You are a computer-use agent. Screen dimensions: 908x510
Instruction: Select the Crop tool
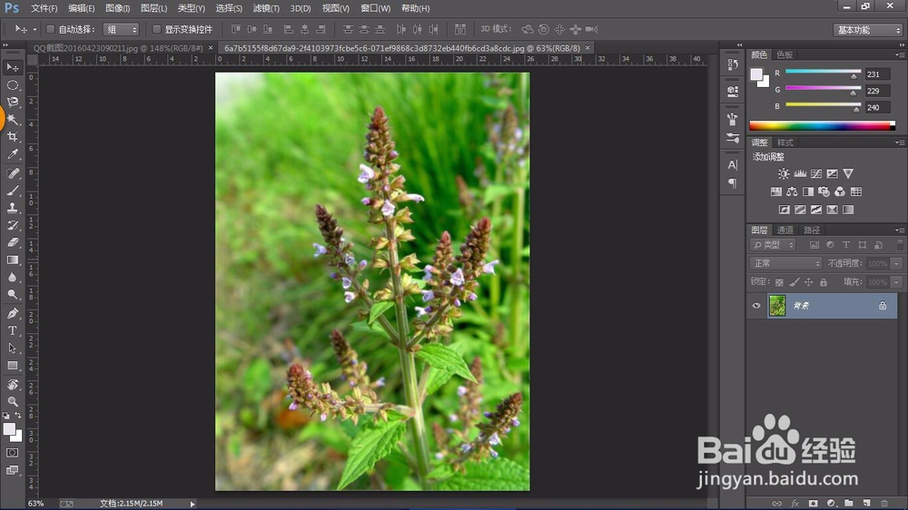click(x=12, y=137)
